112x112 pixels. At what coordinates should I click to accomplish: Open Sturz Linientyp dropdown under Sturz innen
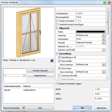click(104, 72)
